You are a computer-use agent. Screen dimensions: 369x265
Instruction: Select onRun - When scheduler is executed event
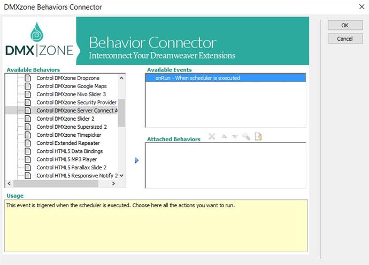(226, 78)
